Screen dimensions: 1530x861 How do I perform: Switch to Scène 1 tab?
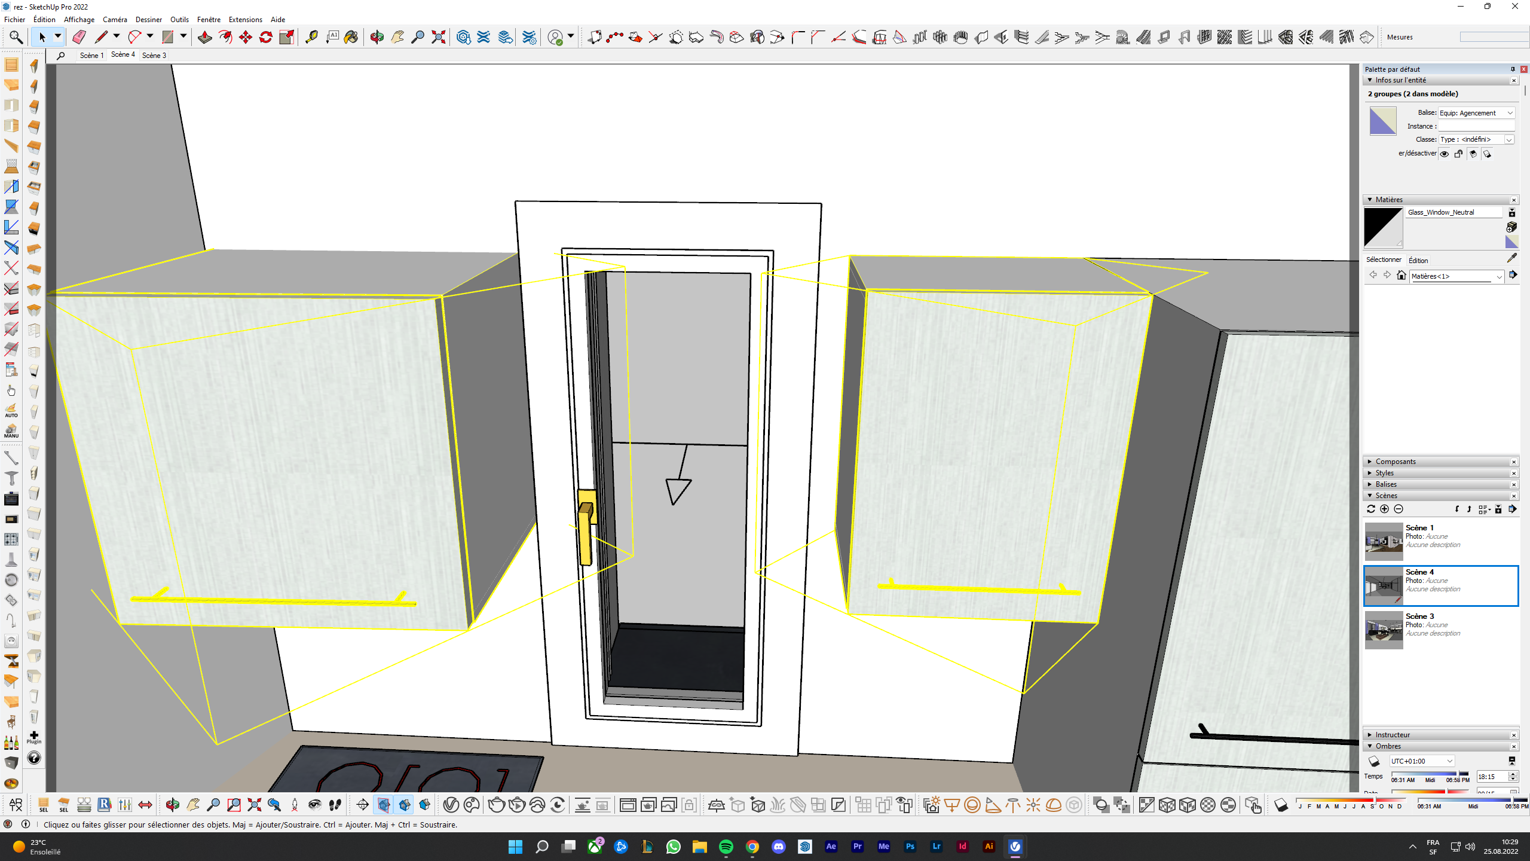[x=91, y=55]
